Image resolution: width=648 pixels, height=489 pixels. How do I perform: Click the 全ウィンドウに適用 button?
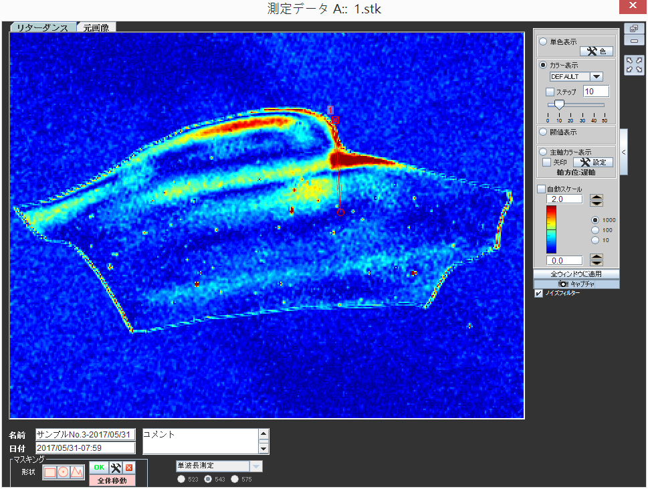(576, 274)
